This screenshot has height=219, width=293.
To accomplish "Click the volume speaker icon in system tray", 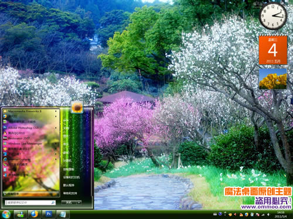I will (268, 214).
